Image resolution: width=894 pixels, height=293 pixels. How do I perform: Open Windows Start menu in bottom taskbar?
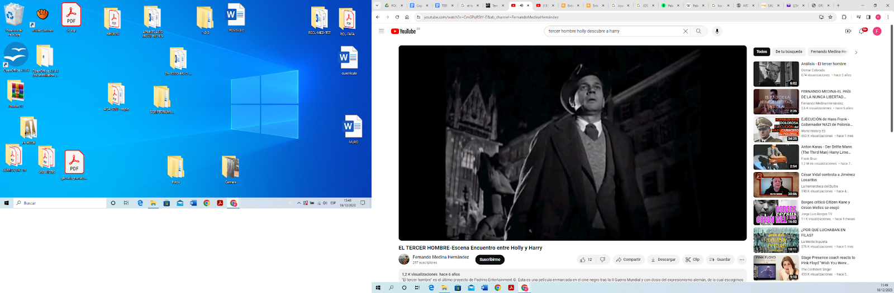click(x=378, y=288)
